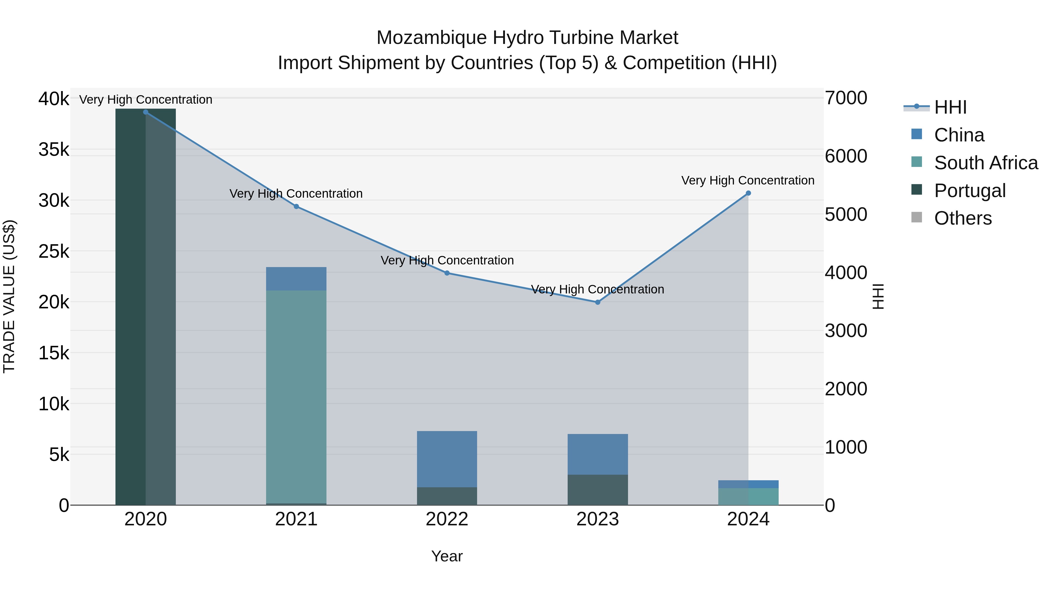Click the 20k left axis tick
1055x593 pixels.
pyautogui.click(x=54, y=303)
